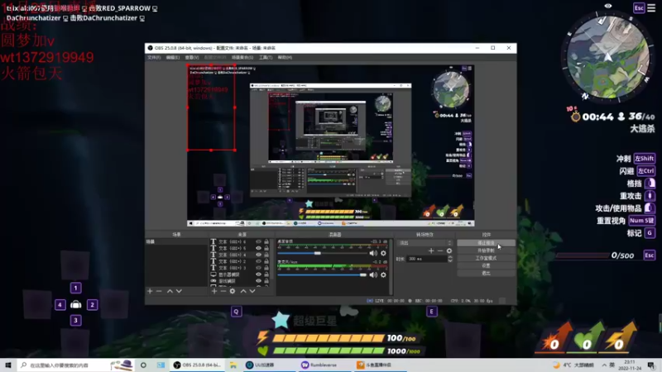Screen dimensions: 662x372
Task: Open the notification center icon in the system tray
Action: pos(651,365)
